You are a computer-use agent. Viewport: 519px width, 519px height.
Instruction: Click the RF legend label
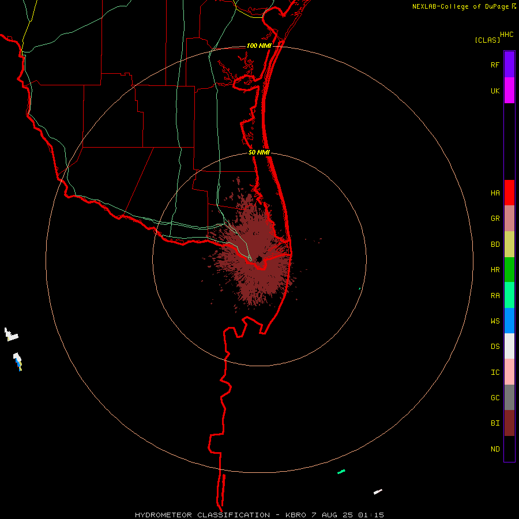click(495, 65)
